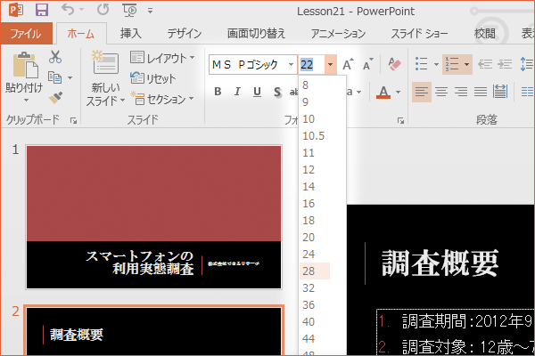Click the 貼り付け paste icon
This screenshot has width=535, height=356.
tap(24, 65)
